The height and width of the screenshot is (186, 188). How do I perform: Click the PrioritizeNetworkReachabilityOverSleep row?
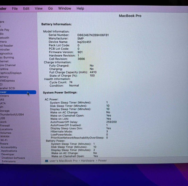(79, 138)
